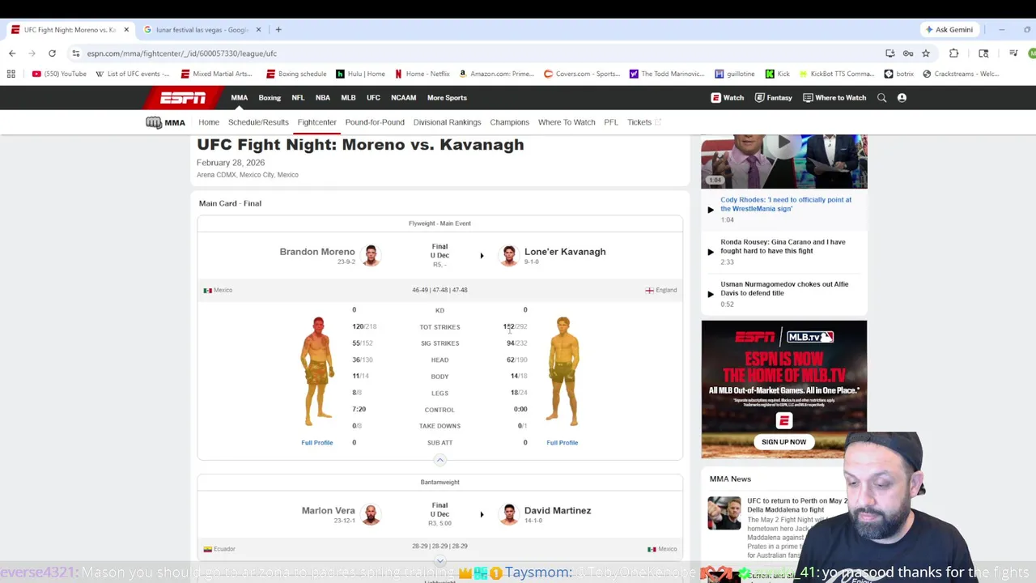Open the Fantasy link in ESPN header

pos(773,98)
